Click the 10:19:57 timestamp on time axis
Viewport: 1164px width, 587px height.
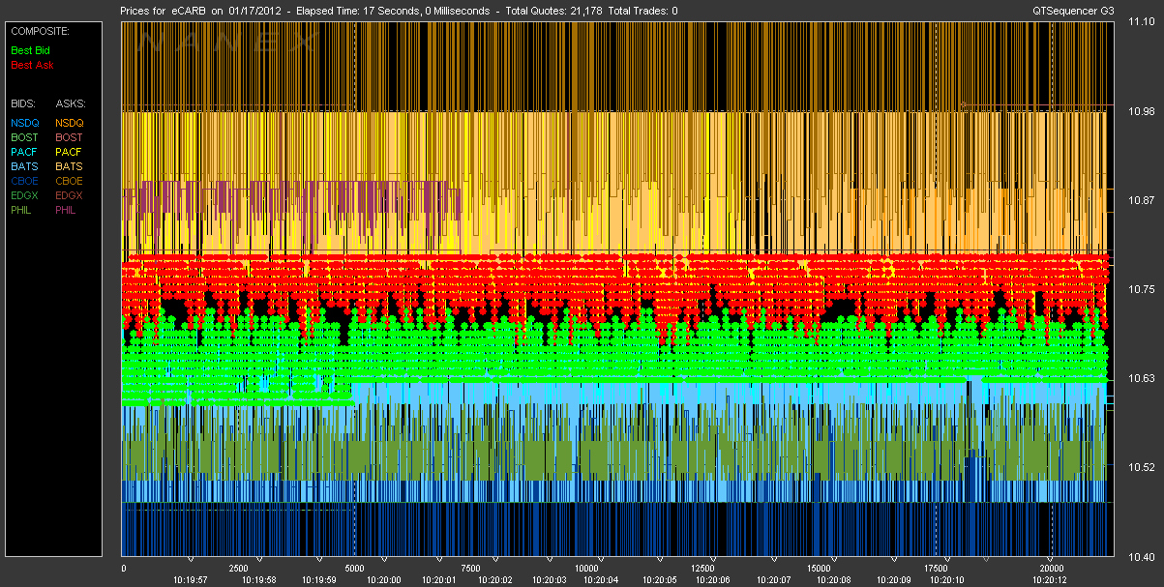tap(190, 579)
